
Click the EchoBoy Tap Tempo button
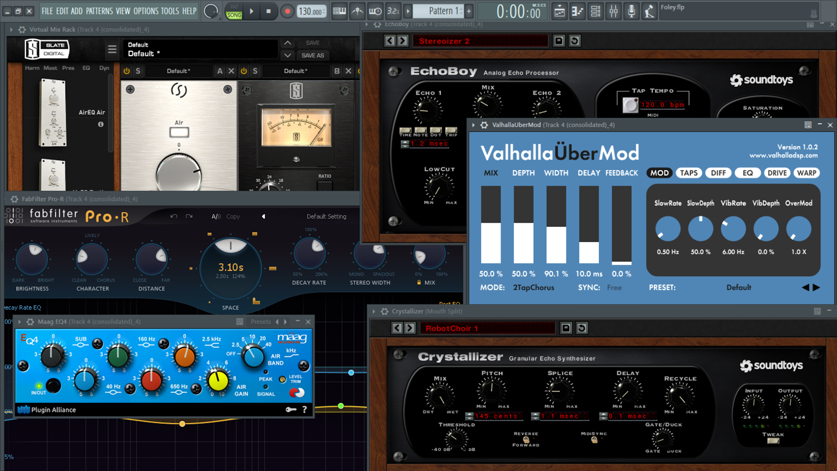click(x=630, y=105)
